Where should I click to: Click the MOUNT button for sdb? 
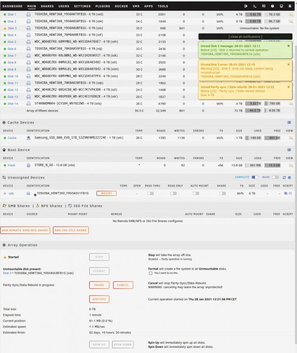106,193
